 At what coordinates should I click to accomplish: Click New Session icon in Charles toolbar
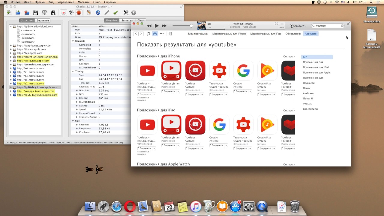click(9, 13)
